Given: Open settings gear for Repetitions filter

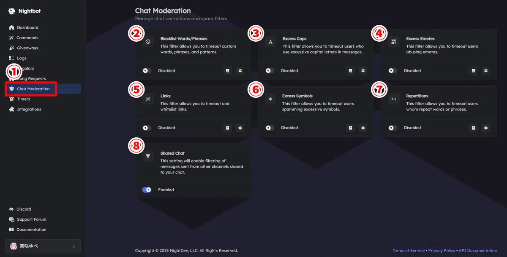Looking at the screenshot, I should [486, 128].
